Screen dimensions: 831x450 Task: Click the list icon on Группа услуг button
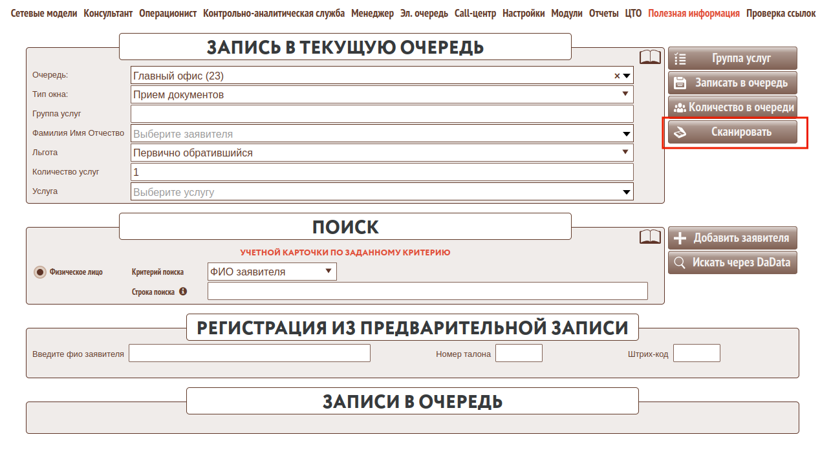680,58
